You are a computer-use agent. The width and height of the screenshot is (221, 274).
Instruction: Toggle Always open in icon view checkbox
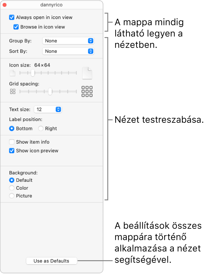pyautogui.click(x=12, y=17)
